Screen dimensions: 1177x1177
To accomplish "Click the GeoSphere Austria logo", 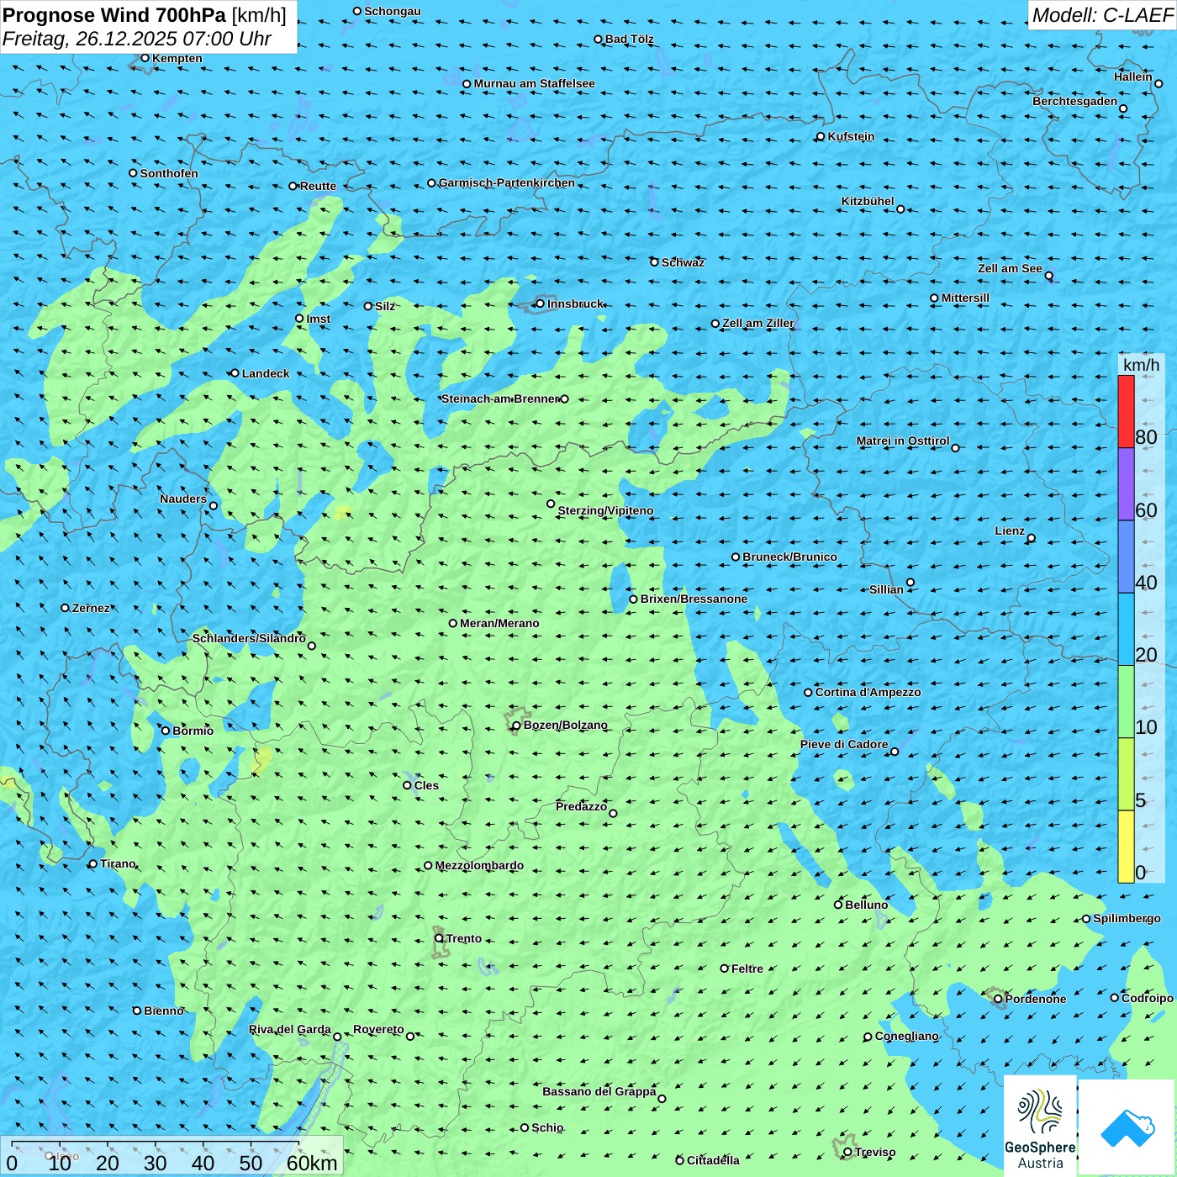I will tap(1040, 1126).
